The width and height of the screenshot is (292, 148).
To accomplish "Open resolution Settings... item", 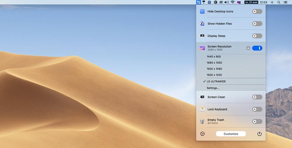I will tap(213, 88).
